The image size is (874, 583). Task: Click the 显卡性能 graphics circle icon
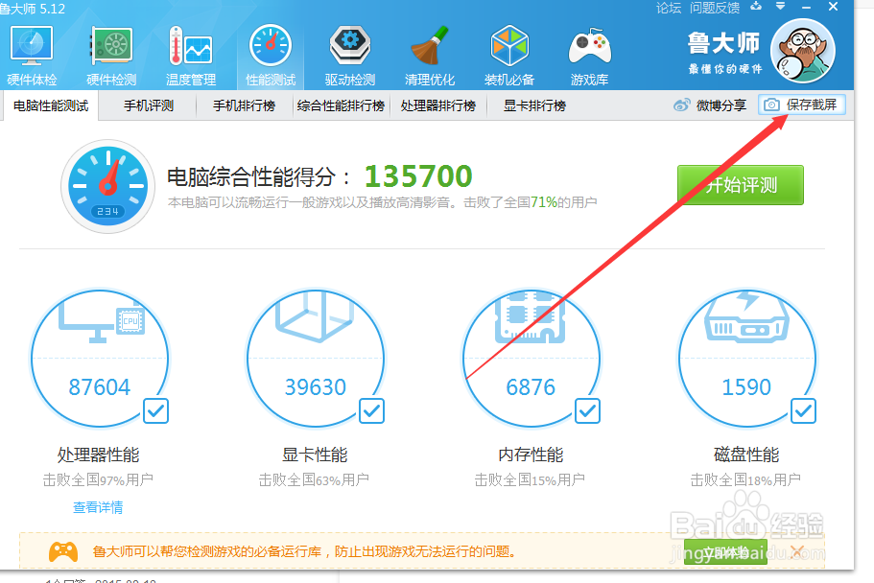[316, 358]
